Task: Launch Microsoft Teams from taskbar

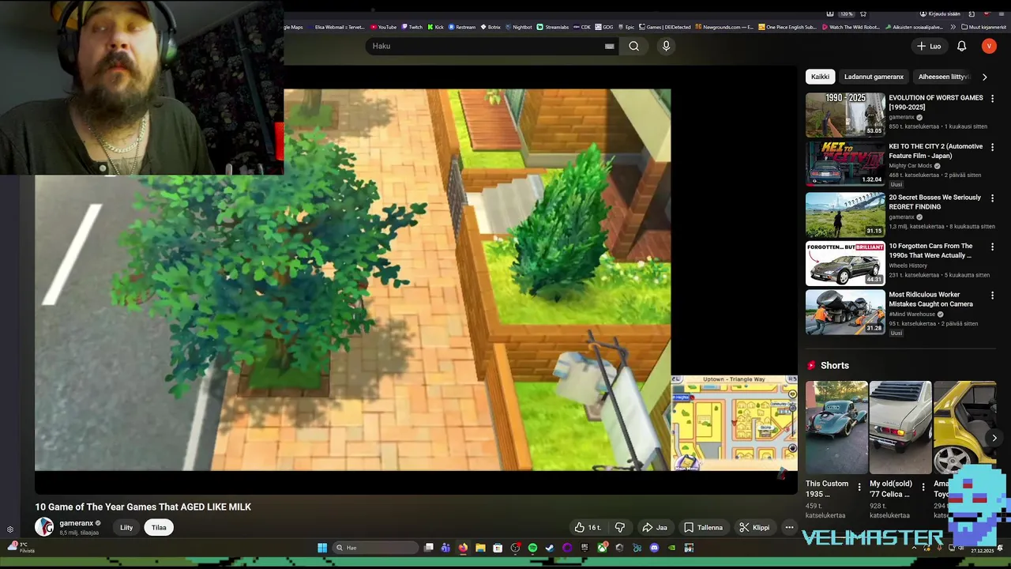Action: (x=445, y=548)
